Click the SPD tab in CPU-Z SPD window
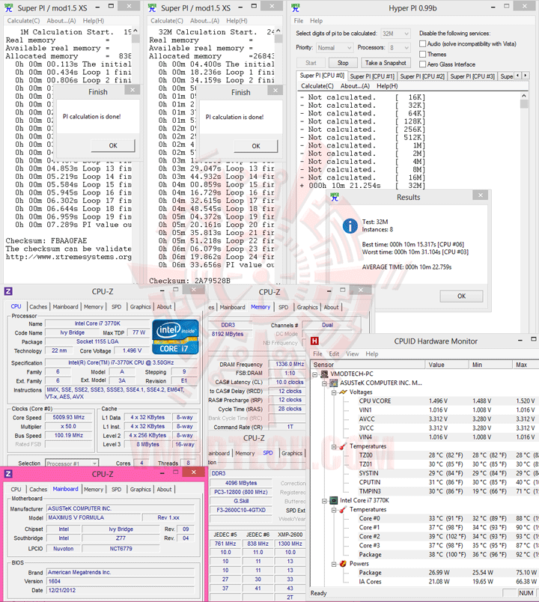Viewport: 539px width, 602px height. coord(268,453)
